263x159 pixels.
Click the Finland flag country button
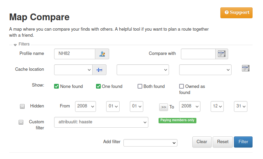coord(100,70)
